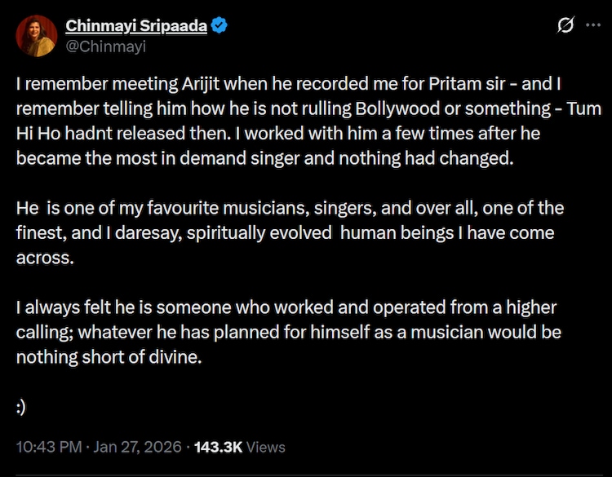This screenshot has width=612, height=477.
Task: Click the Views label
Action: pos(266,447)
